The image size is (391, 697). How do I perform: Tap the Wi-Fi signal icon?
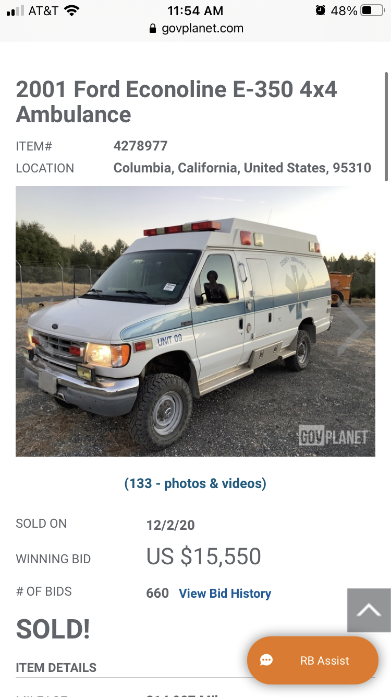[71, 10]
